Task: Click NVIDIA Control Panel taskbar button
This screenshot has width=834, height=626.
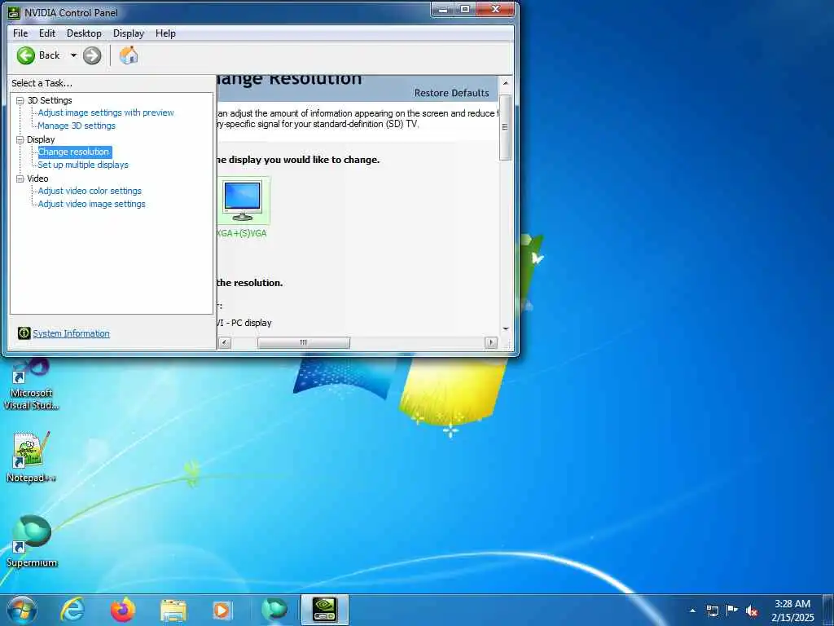Action: click(324, 610)
